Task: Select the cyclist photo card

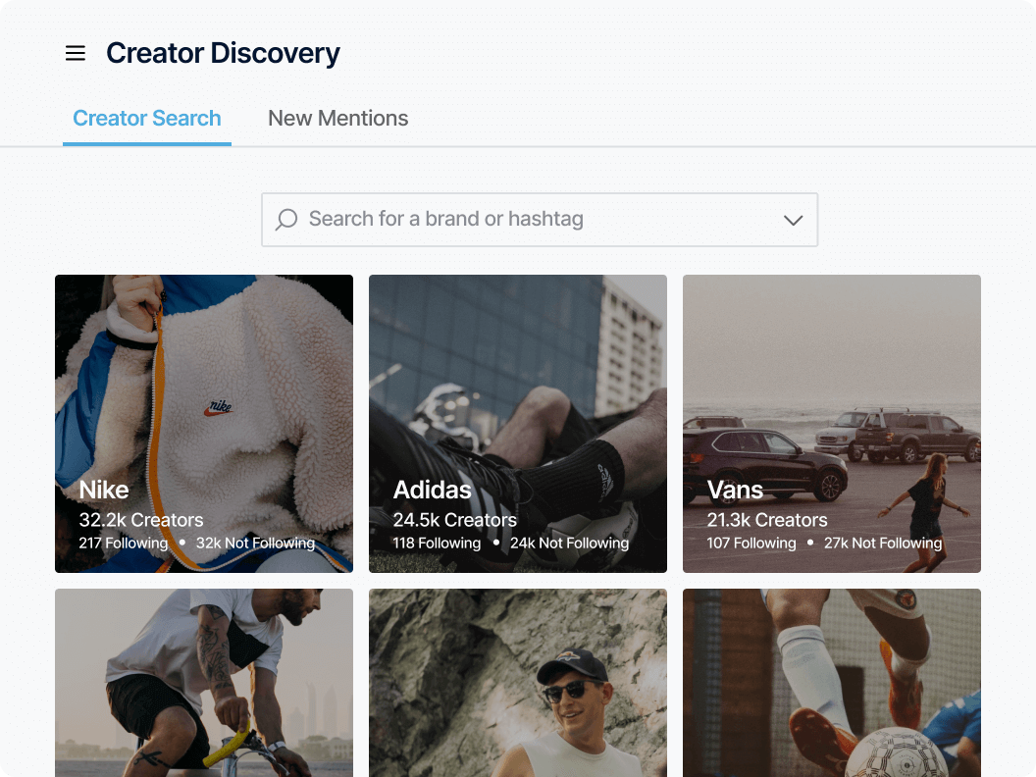Action: (x=203, y=683)
